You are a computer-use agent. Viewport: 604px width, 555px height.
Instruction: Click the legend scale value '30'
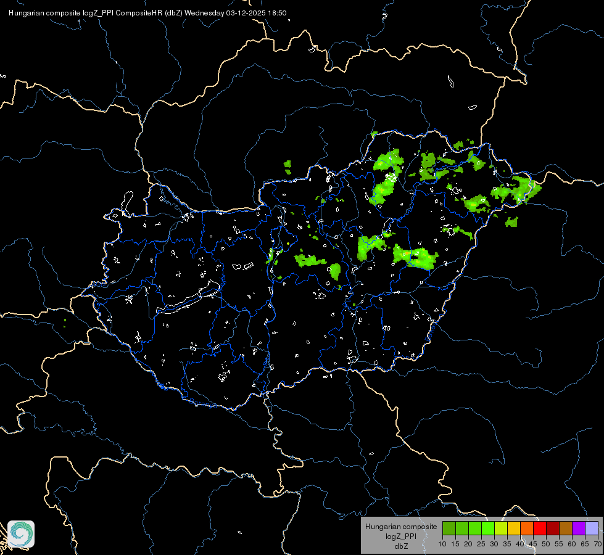[494, 544]
